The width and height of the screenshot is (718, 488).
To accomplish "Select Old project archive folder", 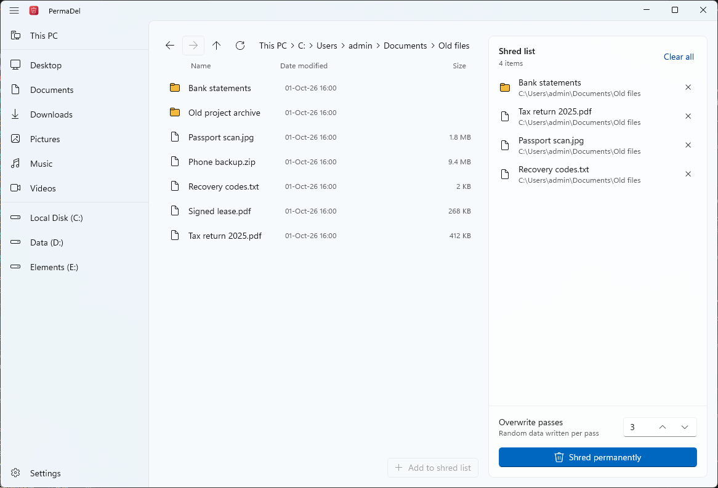I will (320, 113).
